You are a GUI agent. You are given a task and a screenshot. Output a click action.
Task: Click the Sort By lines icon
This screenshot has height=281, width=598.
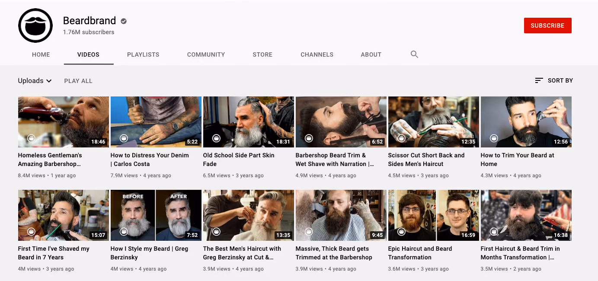coord(539,80)
